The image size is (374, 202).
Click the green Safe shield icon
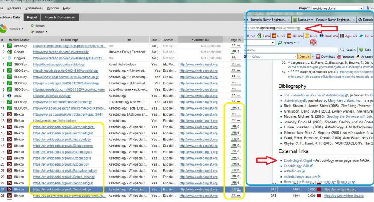pos(361,50)
